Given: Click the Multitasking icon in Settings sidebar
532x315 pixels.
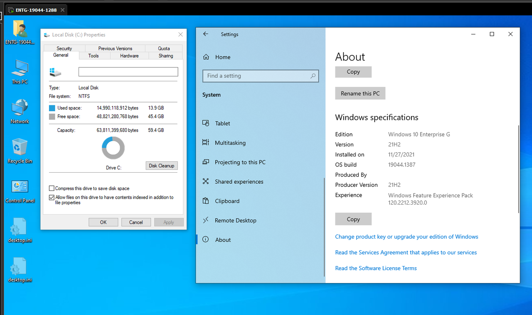Looking at the screenshot, I should [x=205, y=142].
